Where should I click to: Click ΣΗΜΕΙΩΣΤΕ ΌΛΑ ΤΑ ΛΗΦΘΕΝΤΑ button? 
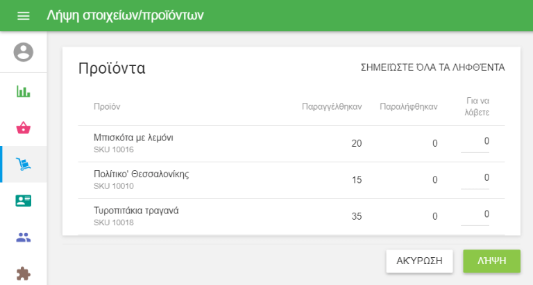432,67
